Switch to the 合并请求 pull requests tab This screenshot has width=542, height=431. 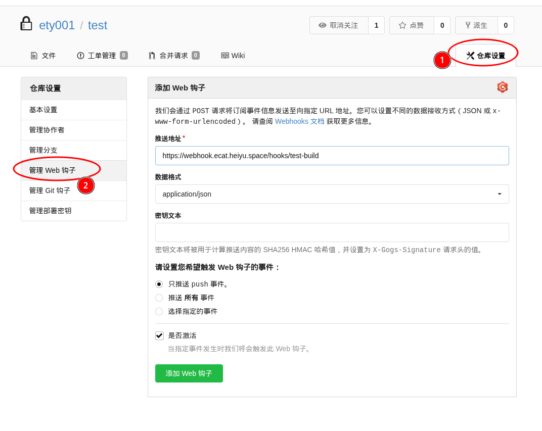(x=174, y=56)
